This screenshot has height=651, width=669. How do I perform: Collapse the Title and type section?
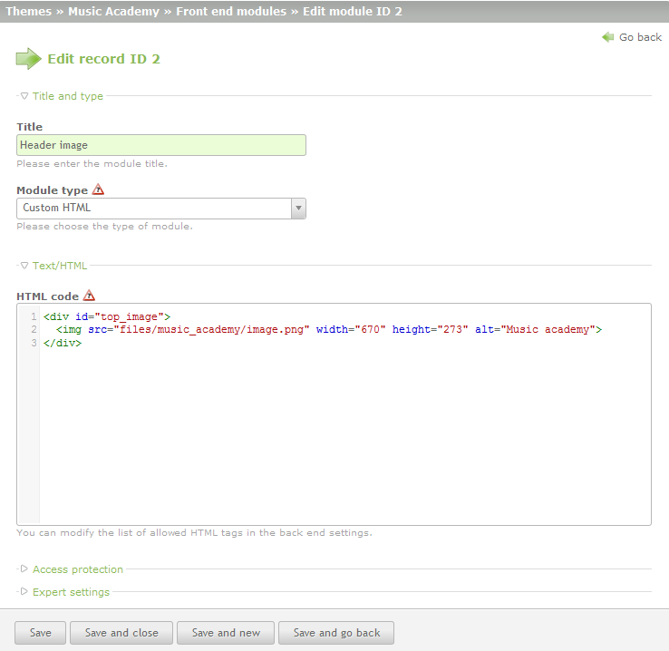[x=67, y=96]
